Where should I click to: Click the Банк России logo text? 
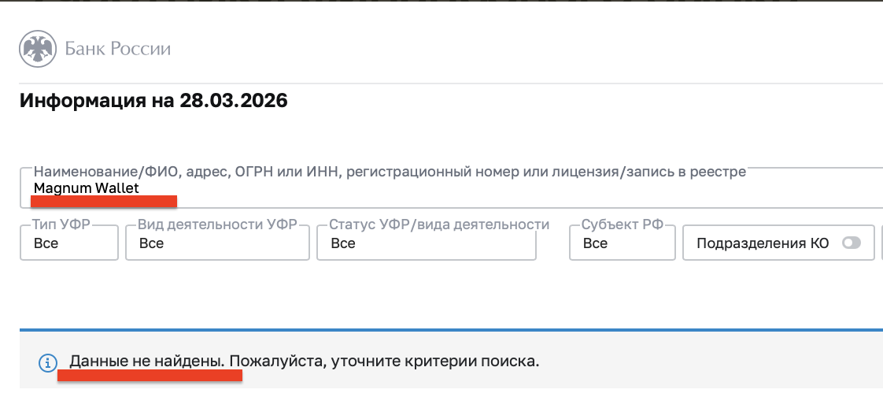click(117, 49)
